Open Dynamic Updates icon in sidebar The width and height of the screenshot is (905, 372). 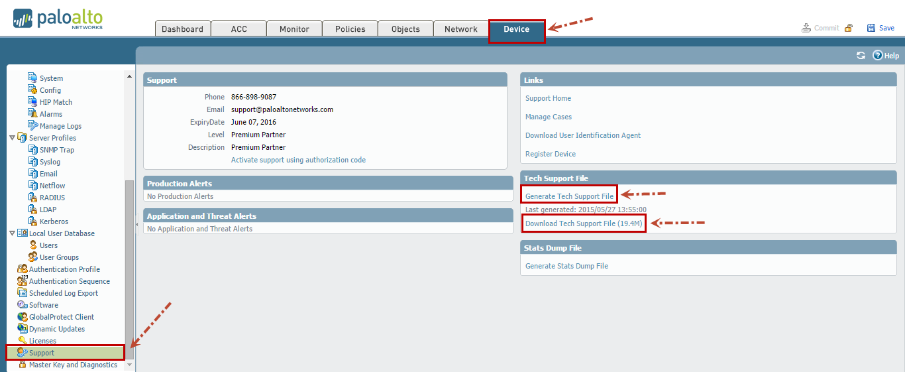(x=23, y=329)
